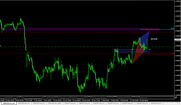Click the 1.53250 price scale label
Image resolution: width=181 pixels, height=105 pixels.
pyautogui.click(x=178, y=51)
